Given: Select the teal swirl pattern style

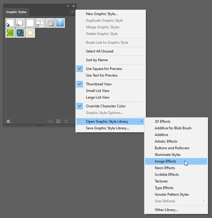Looking at the screenshot, I should click(20, 33).
